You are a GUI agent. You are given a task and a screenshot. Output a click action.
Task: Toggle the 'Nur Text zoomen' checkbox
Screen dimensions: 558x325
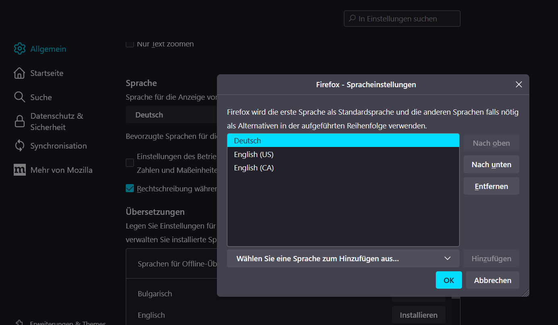(x=130, y=44)
